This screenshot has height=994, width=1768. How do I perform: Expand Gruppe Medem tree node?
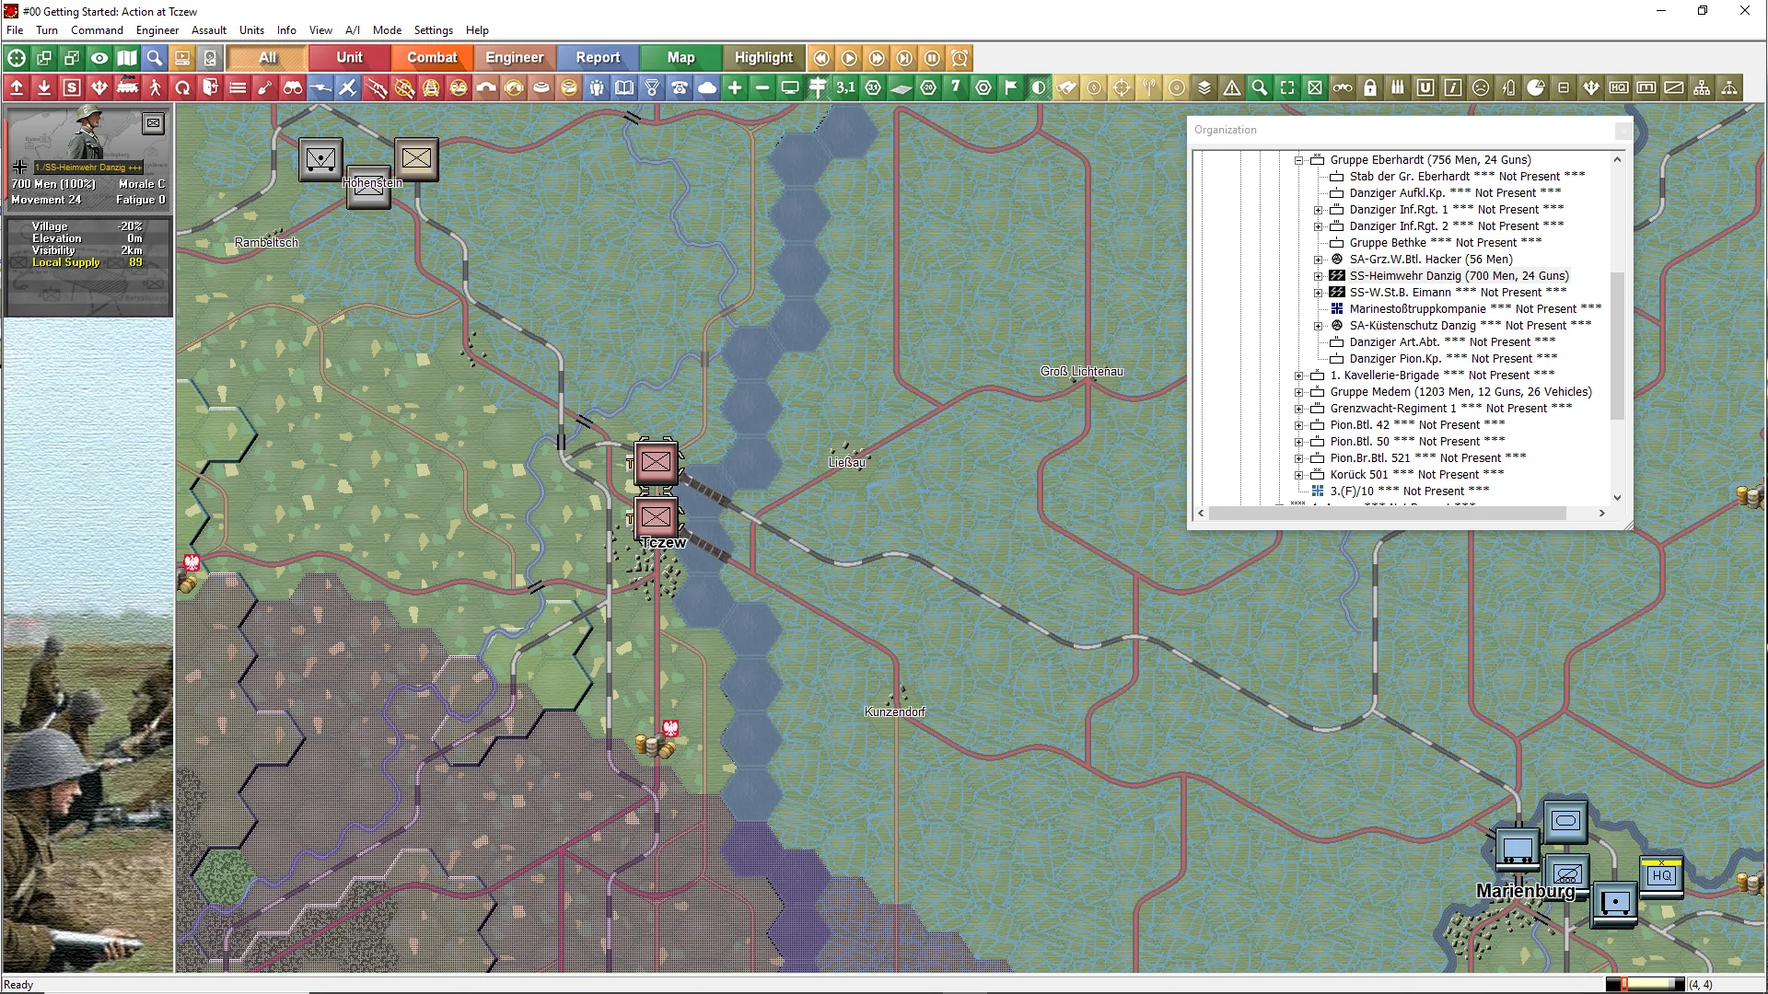[x=1298, y=392]
